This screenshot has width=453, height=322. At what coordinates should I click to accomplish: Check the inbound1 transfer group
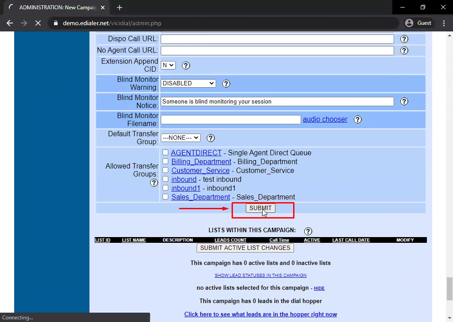point(165,188)
